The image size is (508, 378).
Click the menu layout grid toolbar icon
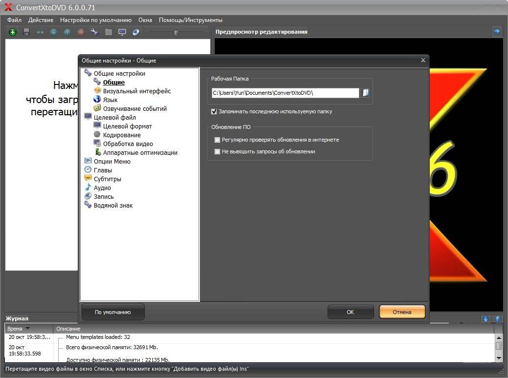point(109,32)
